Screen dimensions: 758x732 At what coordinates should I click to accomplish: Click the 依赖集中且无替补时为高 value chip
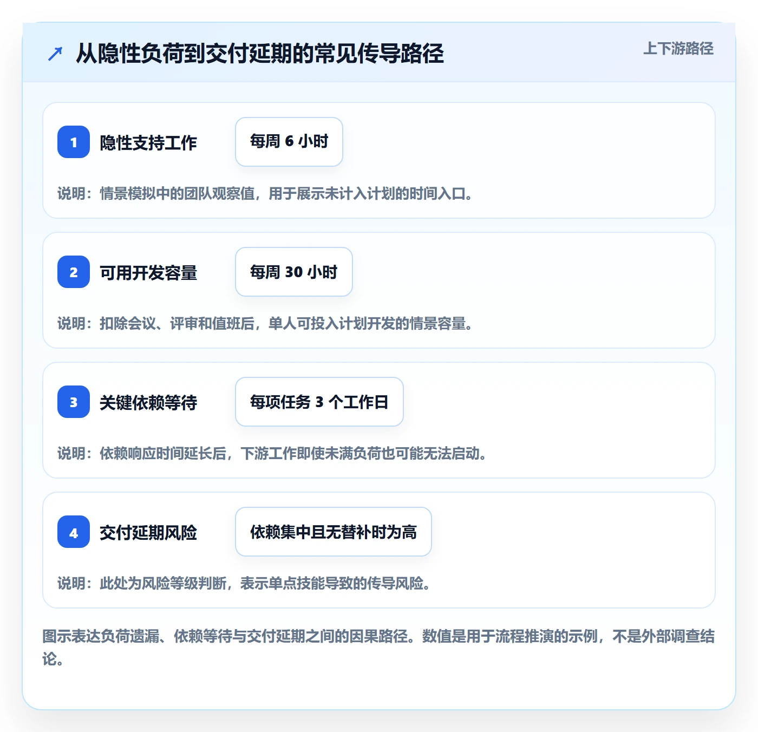tap(334, 532)
